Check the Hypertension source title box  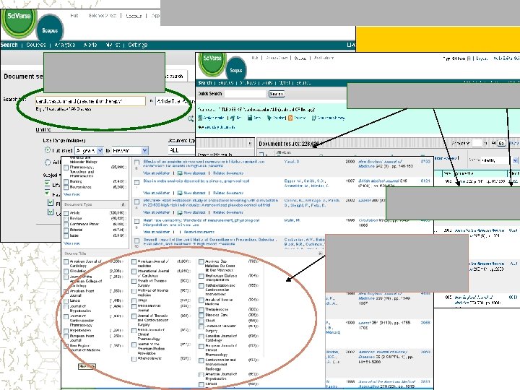[x=66, y=331]
